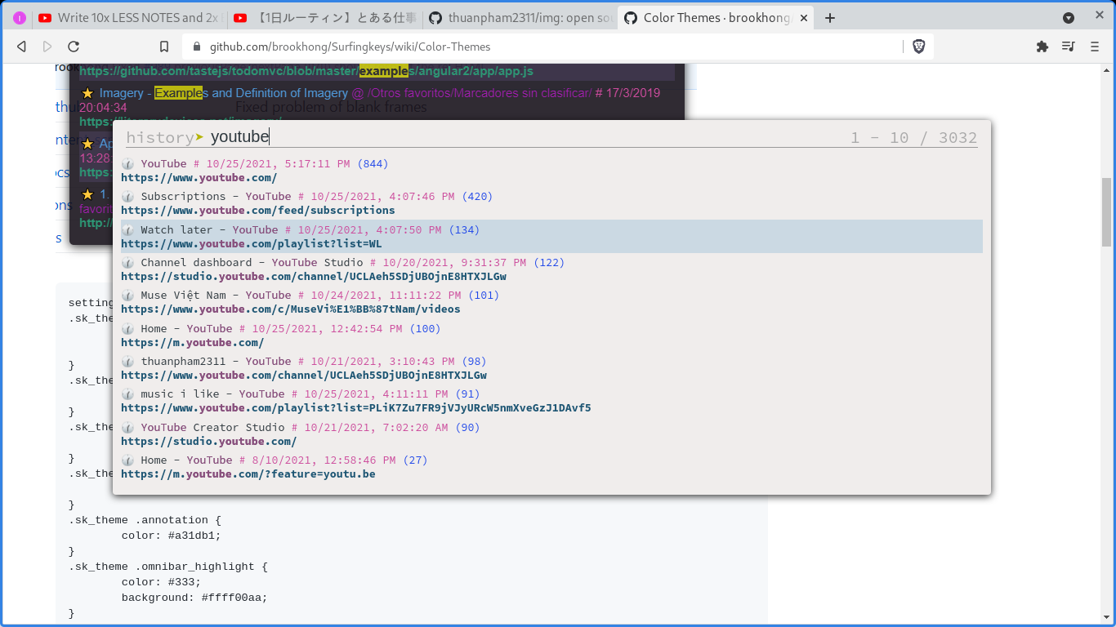Click the 'history' omnibar prompt label
This screenshot has width=1116, height=627.
coord(160,138)
